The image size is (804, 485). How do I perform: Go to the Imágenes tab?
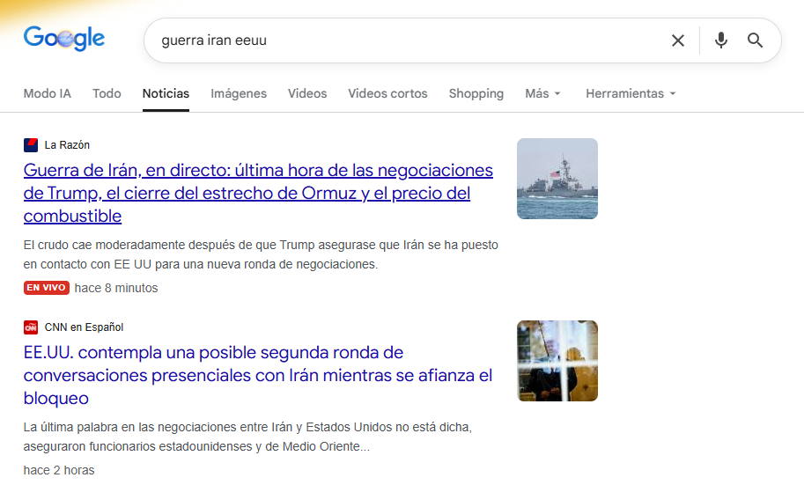pyautogui.click(x=239, y=93)
